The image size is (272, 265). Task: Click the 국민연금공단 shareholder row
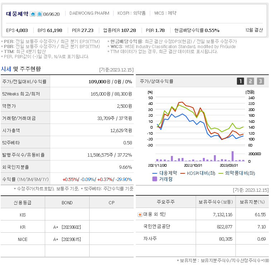click(202, 227)
